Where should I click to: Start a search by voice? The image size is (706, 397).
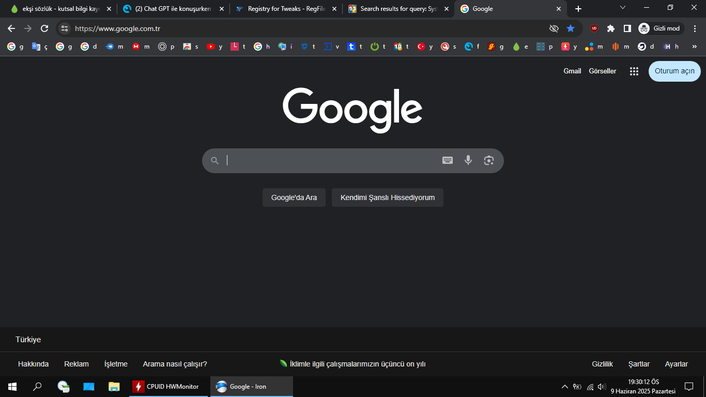point(468,160)
